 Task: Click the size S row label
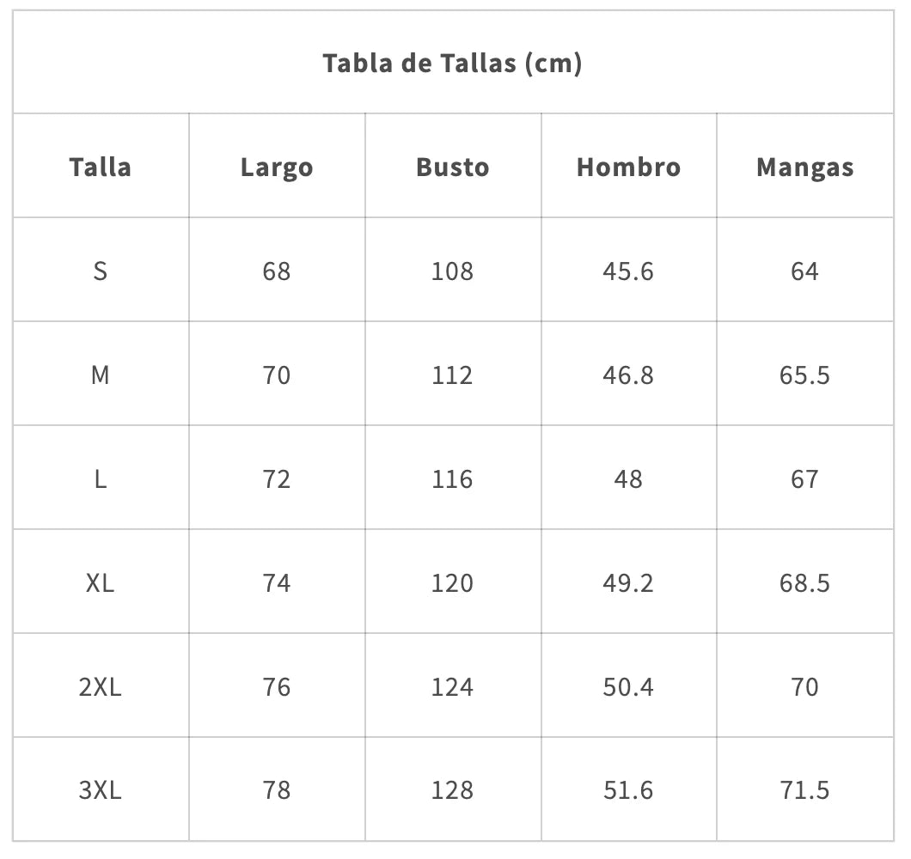(x=101, y=271)
